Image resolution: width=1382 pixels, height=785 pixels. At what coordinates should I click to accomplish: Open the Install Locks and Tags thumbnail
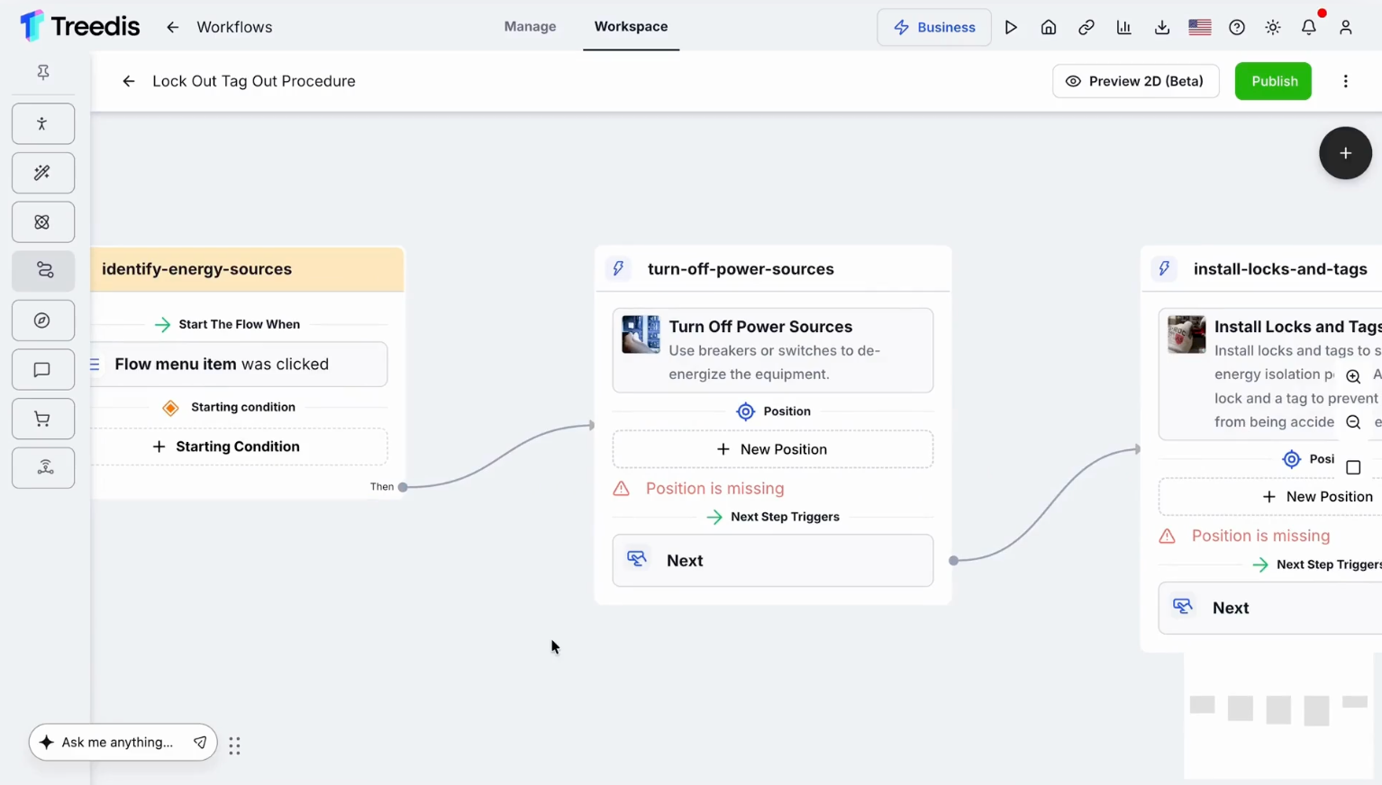(x=1187, y=334)
